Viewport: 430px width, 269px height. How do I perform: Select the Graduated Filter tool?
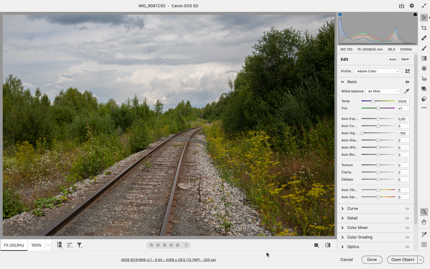tap(424, 58)
